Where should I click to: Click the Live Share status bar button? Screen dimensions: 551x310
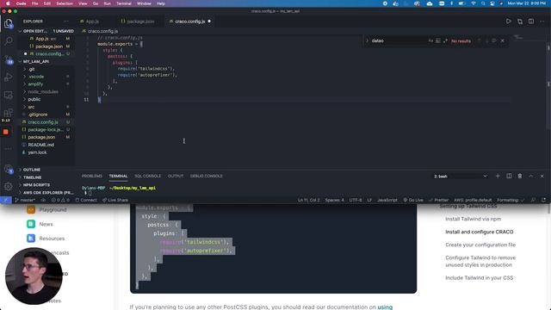[115, 200]
